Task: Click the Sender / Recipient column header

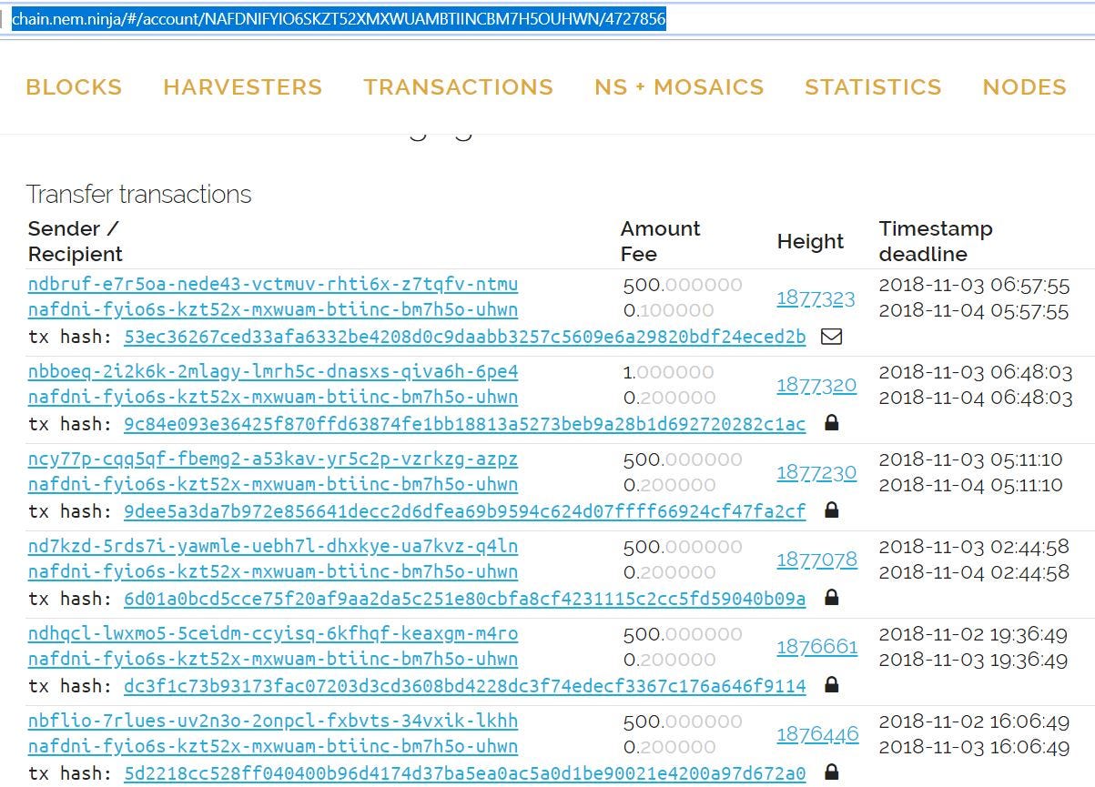Action: click(x=76, y=241)
